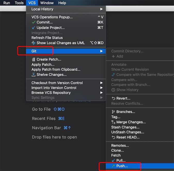The width and height of the screenshot is (174, 171).
Task: Click the Revert undo-arrow icon
Action: click(x=113, y=98)
